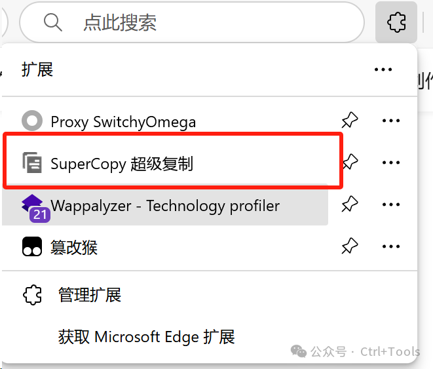Click the Proxy SwitchyOmega circle icon

point(31,121)
